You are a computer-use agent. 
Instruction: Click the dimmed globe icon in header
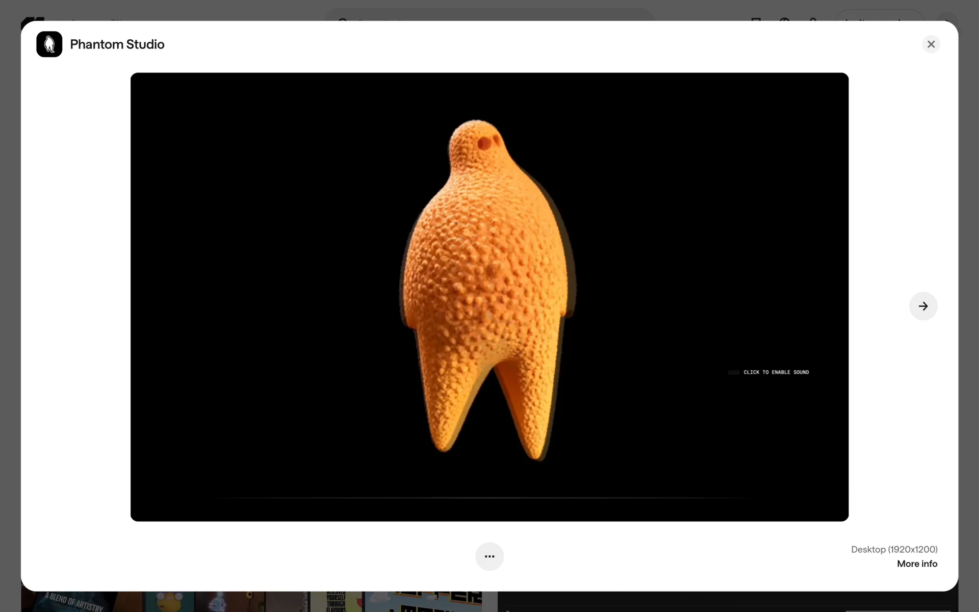pyautogui.click(x=784, y=19)
